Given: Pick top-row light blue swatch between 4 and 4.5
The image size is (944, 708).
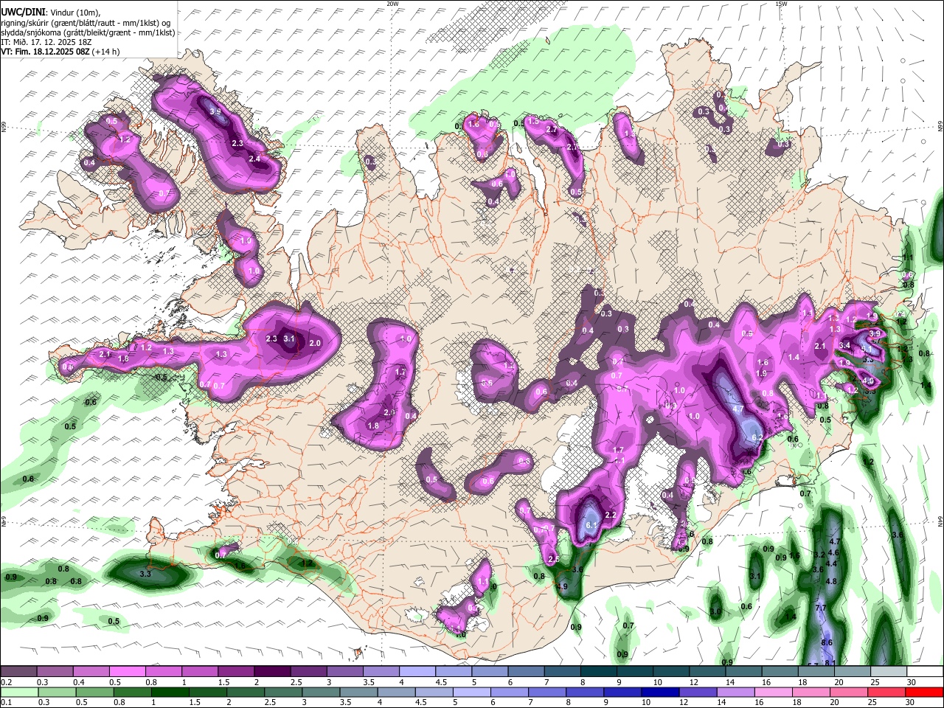Looking at the screenshot, I should tap(417, 672).
